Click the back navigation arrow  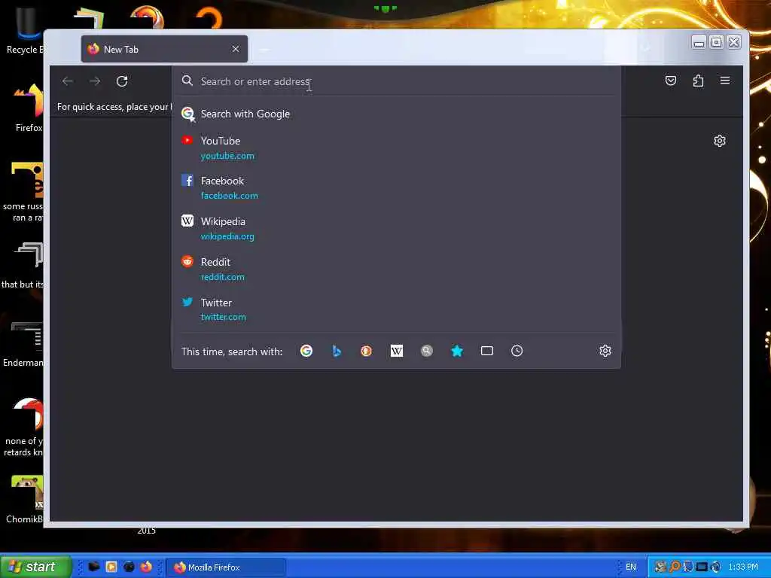(x=67, y=81)
